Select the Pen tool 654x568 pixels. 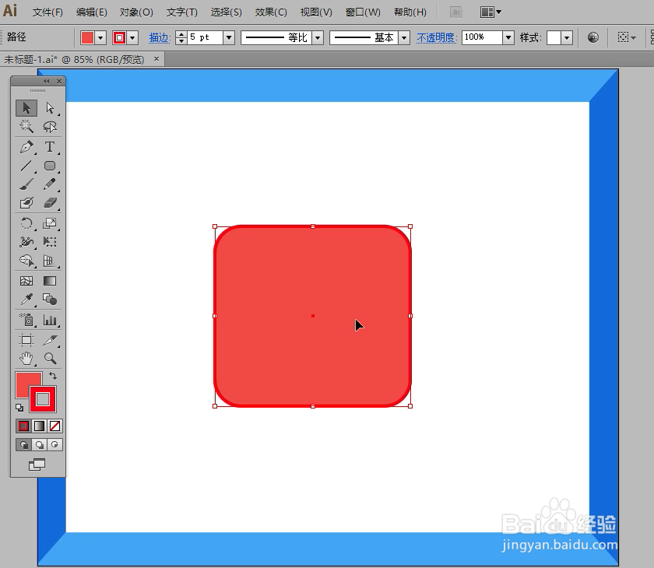pos(26,147)
